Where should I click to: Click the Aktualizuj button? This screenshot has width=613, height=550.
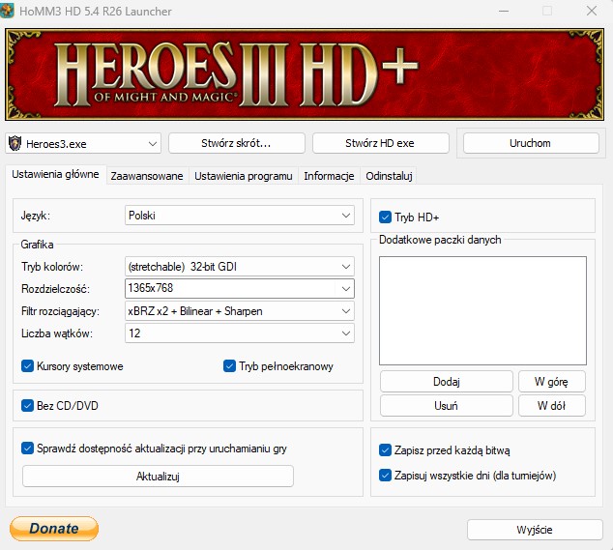coord(158,477)
